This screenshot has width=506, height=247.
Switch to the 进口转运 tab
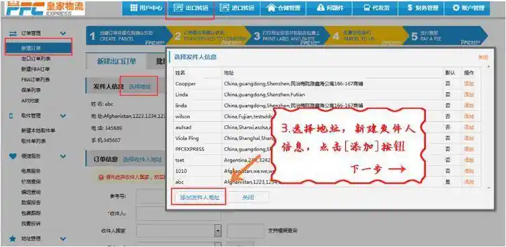(237, 8)
